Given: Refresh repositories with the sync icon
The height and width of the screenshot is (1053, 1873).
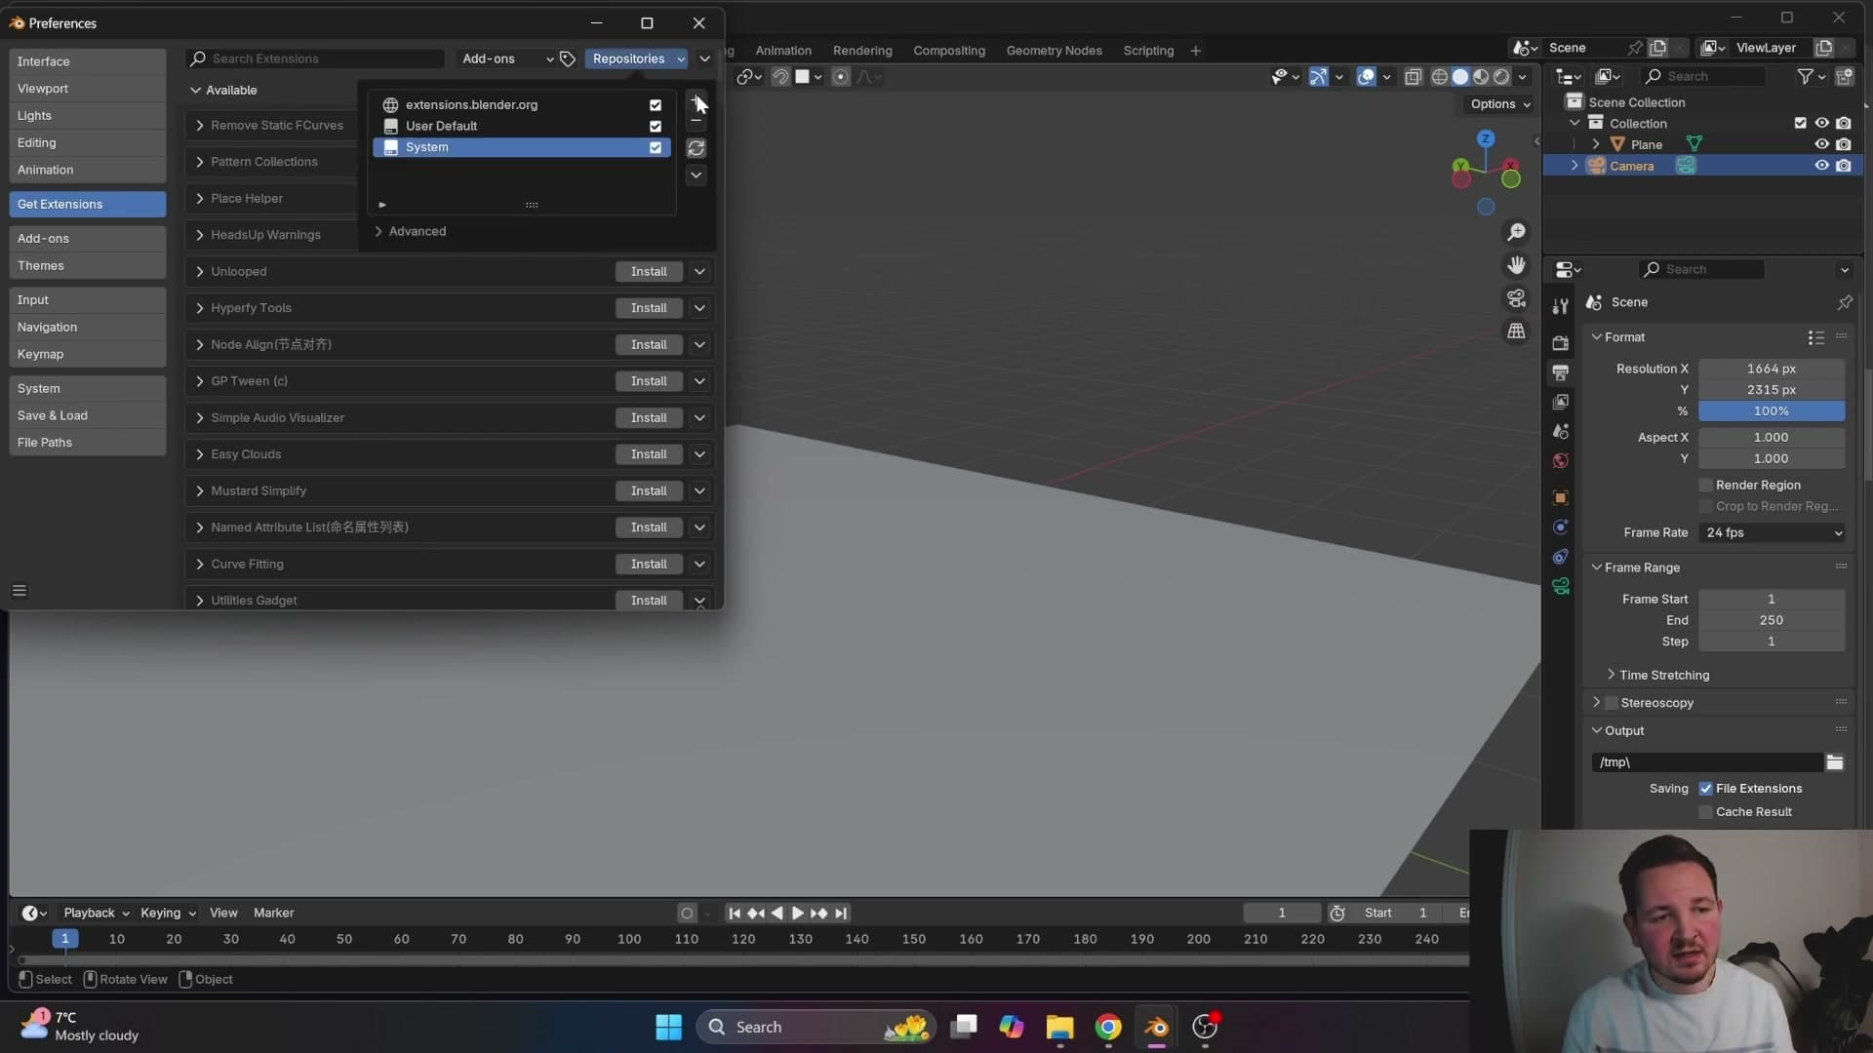Looking at the screenshot, I should tap(696, 148).
